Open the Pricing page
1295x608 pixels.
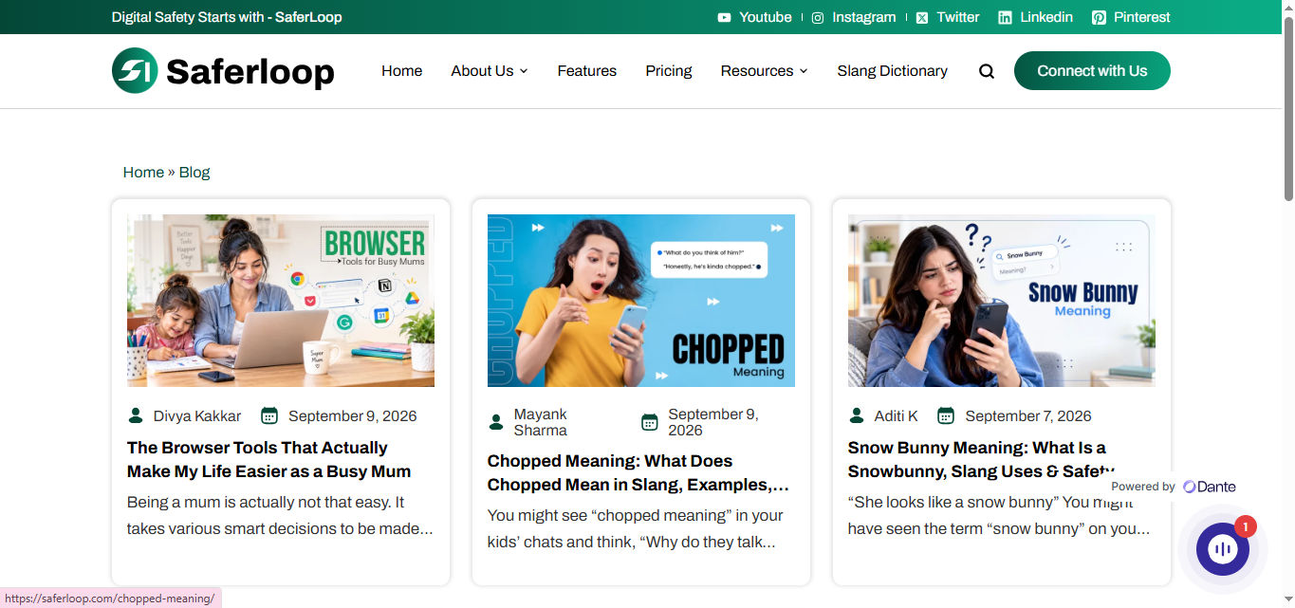click(669, 71)
